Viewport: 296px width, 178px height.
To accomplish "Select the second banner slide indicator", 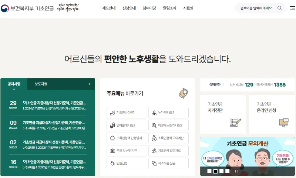I will click(x=215, y=171).
